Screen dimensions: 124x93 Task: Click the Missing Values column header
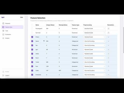coord(63,25)
